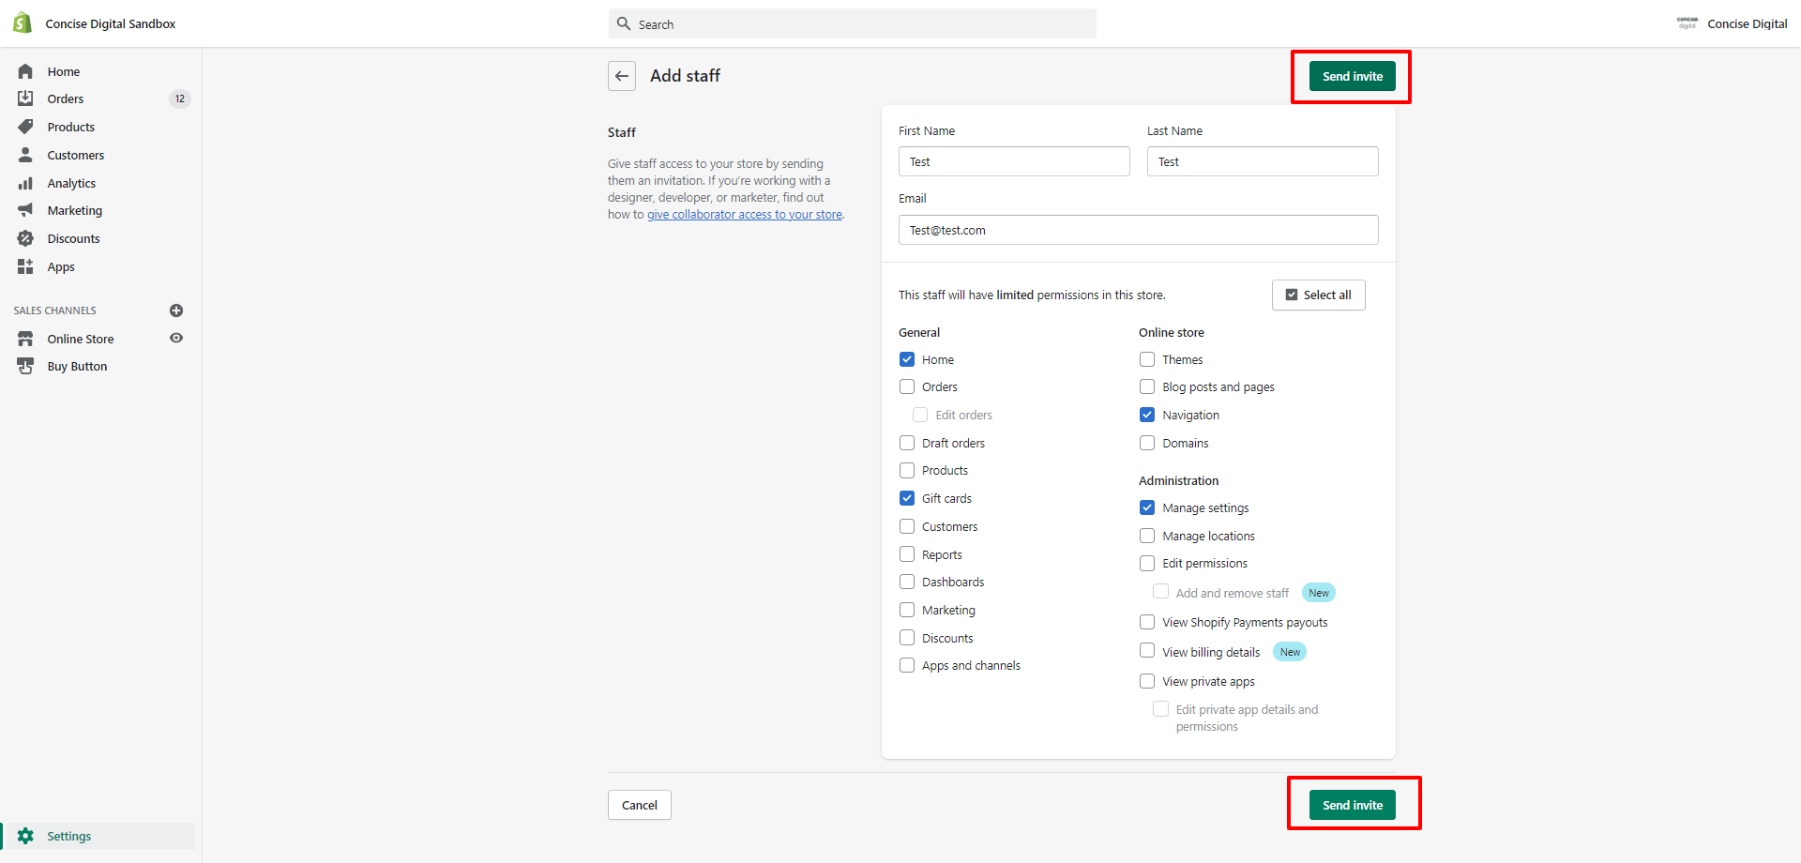Open Orders from the sidebar
Viewport: 1801px width, 863px height.
tap(65, 98)
